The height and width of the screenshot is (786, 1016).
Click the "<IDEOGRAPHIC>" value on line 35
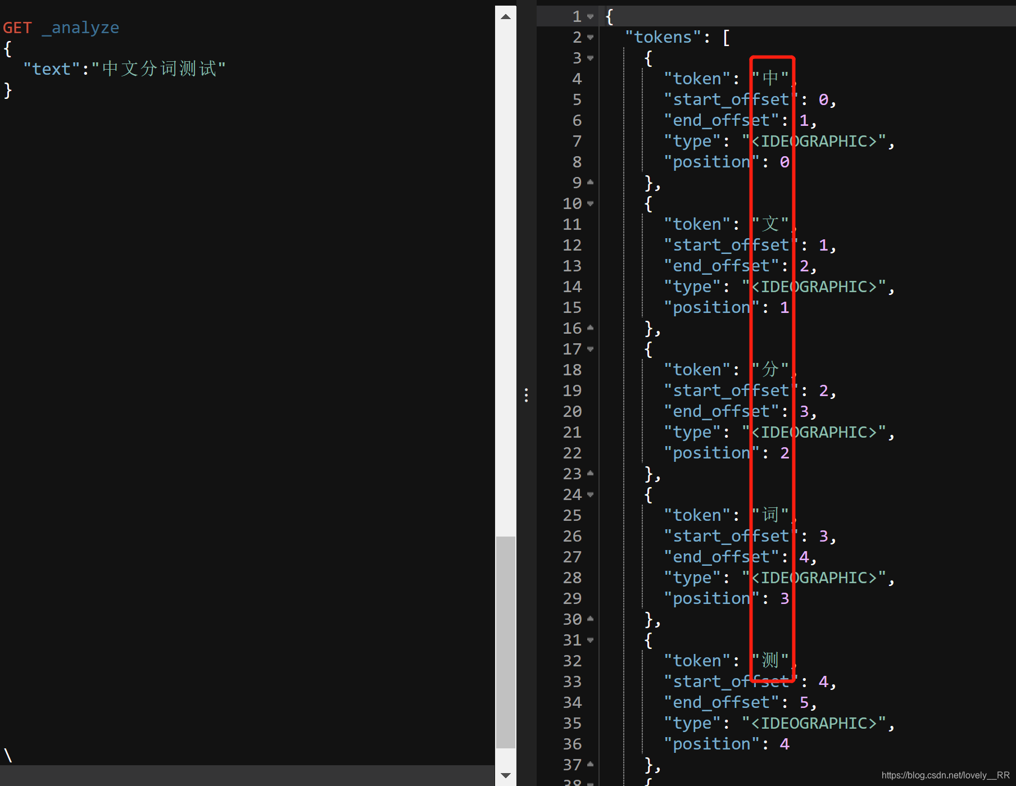point(815,724)
